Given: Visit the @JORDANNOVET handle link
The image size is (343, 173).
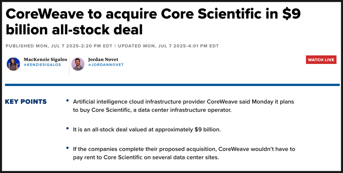Looking at the screenshot, I should pos(106,65).
